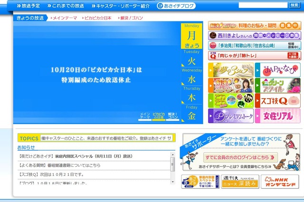
Task: Click ピカピカ☆日本 slide indicator in blue panel
Action: 159,117
